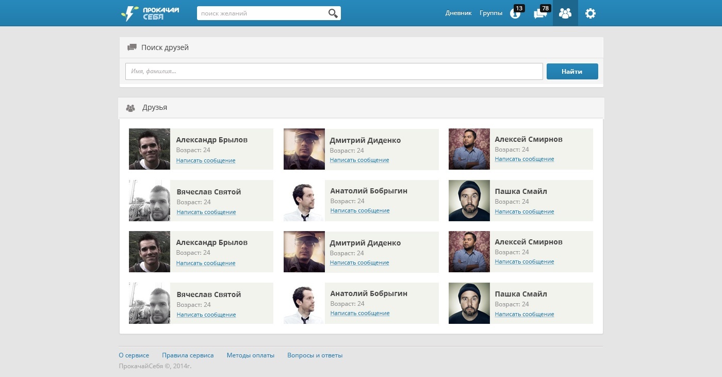Image resolution: width=722 pixels, height=377 pixels.
Task: Click the Найти button
Action: pos(572,72)
